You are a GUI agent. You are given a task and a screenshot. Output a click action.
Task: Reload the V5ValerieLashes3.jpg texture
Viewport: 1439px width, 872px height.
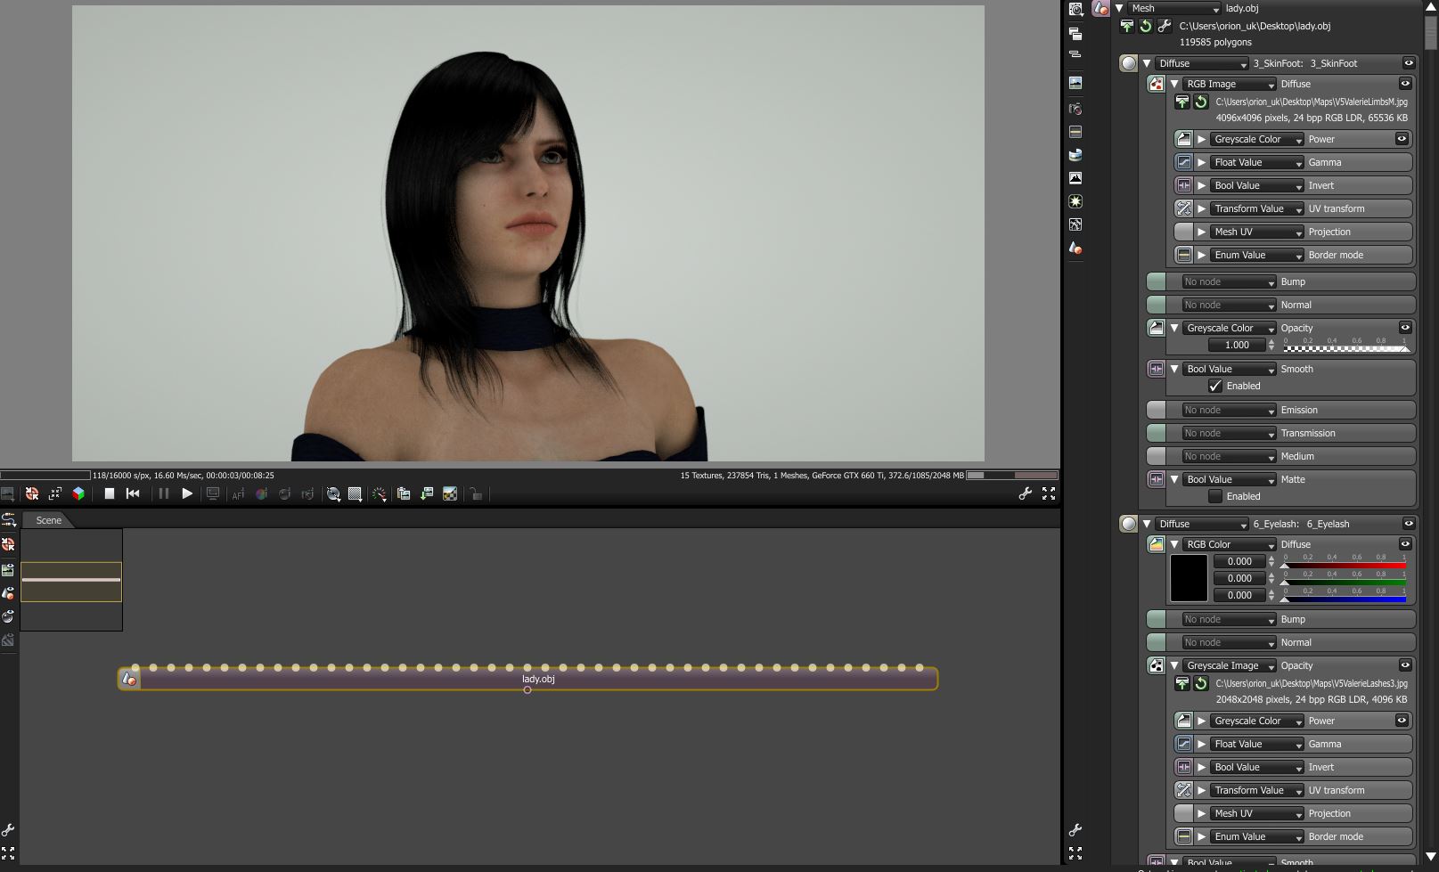pyautogui.click(x=1201, y=683)
